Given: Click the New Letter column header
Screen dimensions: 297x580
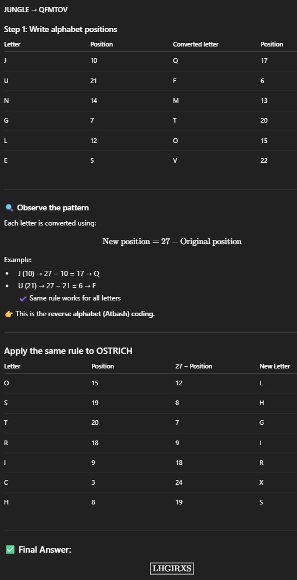Looking at the screenshot, I should point(274,366).
